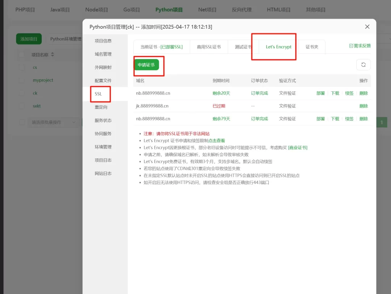
Task: Switch to the 商用SSL证书 tab
Action: click(208, 46)
